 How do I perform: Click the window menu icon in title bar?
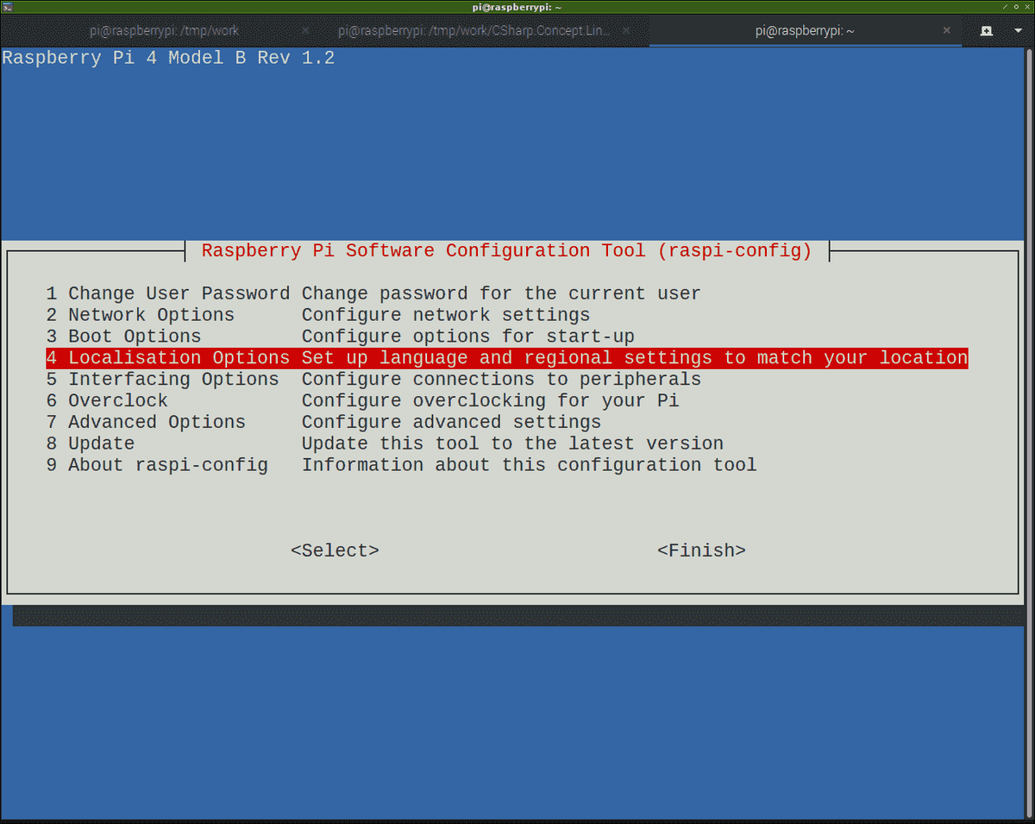(6, 7)
